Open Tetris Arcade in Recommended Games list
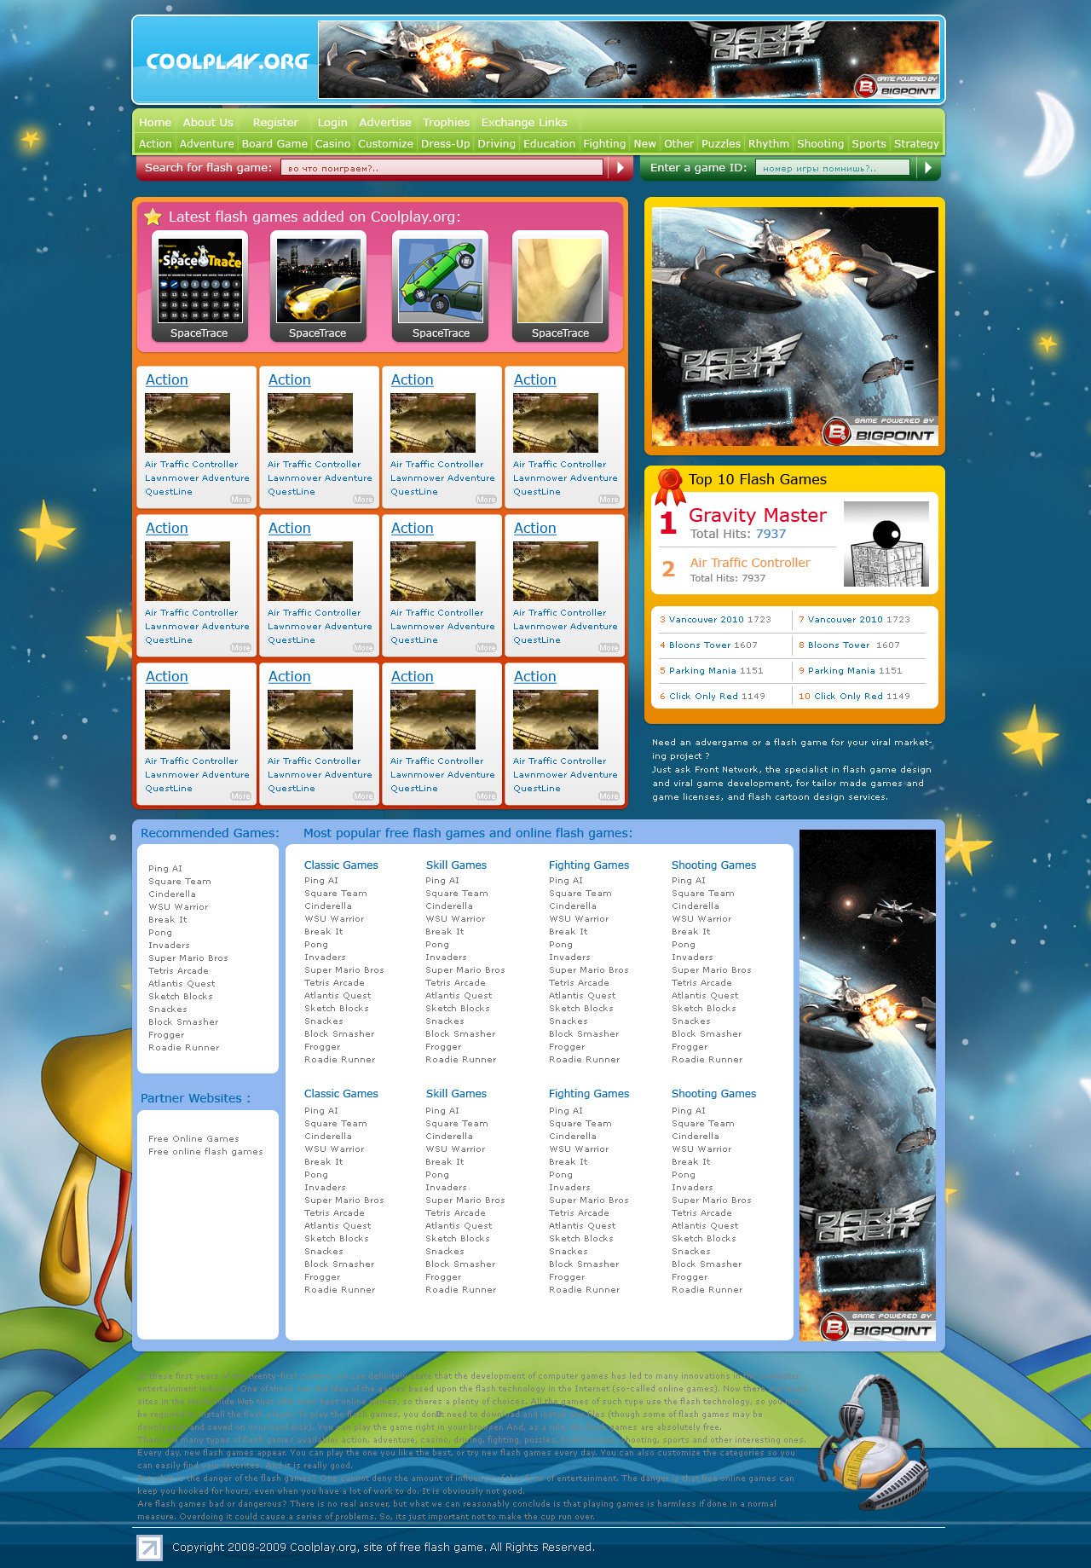The height and width of the screenshot is (1568, 1091). click(178, 971)
